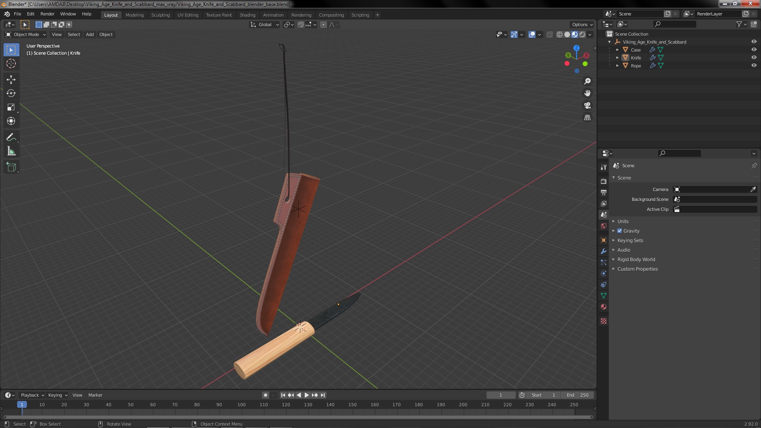The image size is (761, 428).
Task: Select the Annotate tool
Action: [11, 138]
